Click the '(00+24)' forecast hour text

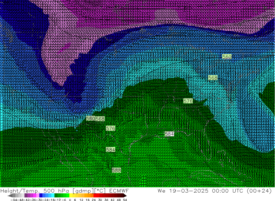(x=259, y=191)
